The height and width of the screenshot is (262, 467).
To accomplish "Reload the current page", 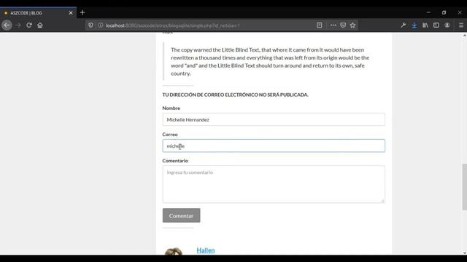I will point(29,25).
